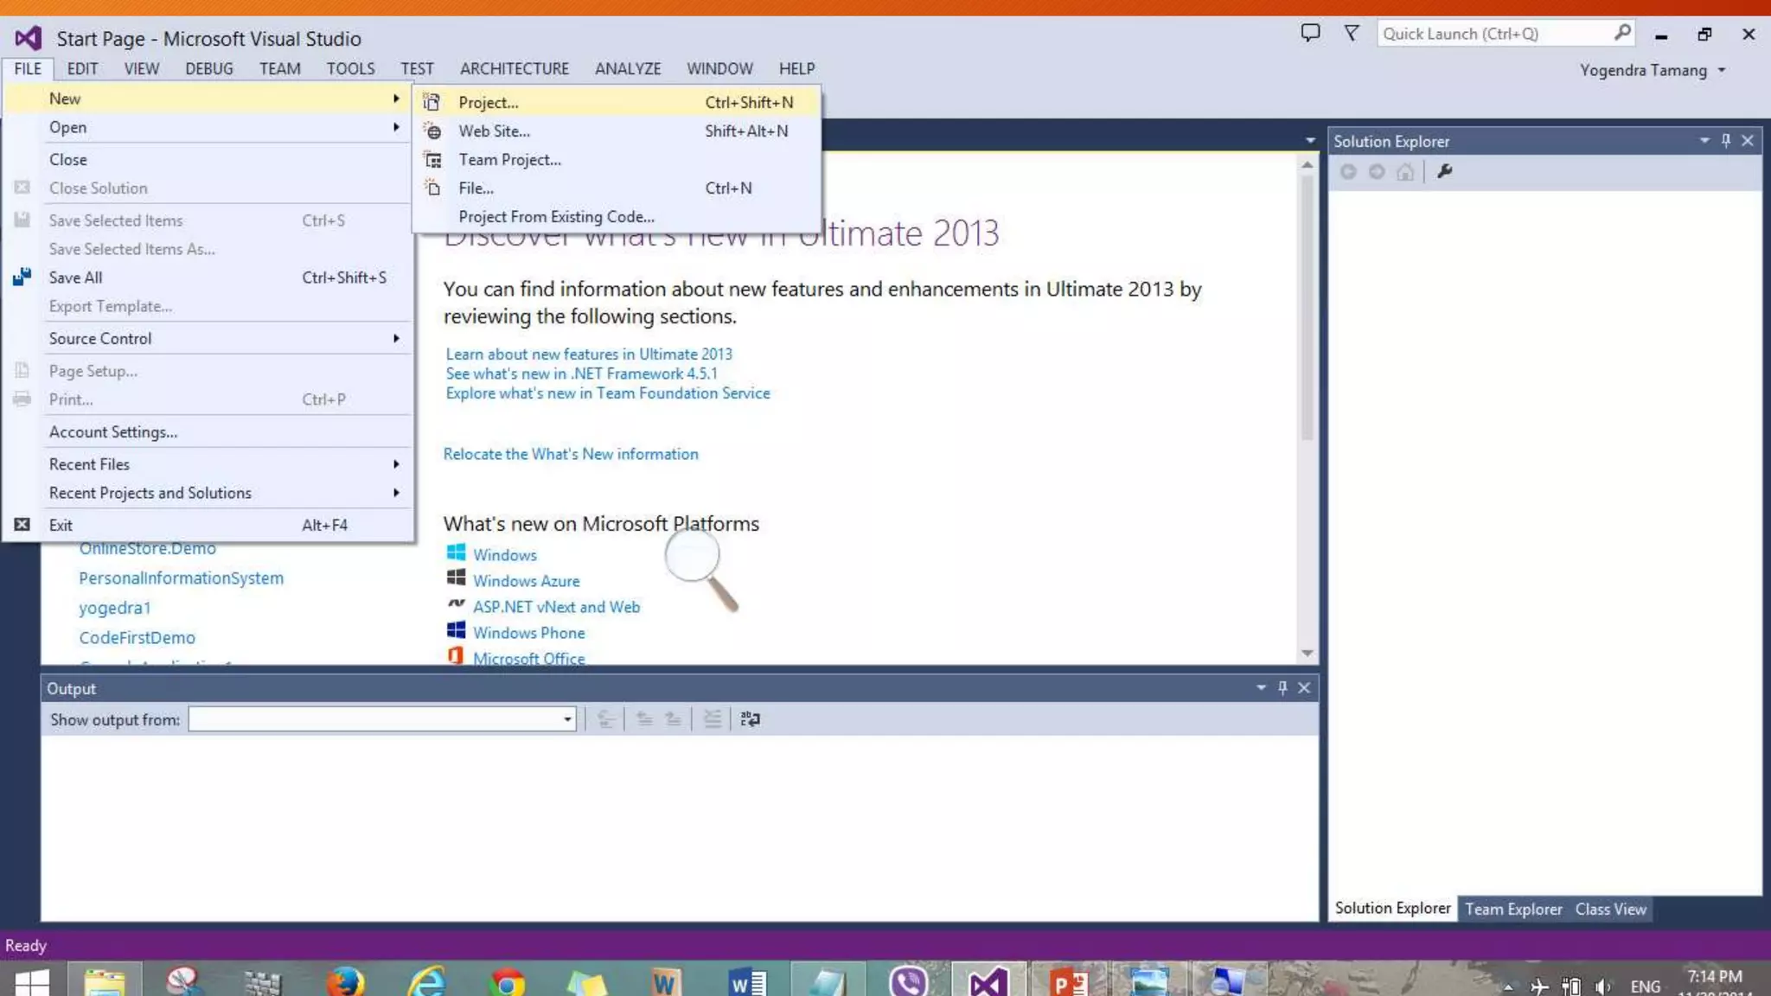The image size is (1771, 996).
Task: Click the Solution Explorer Home icon
Action: (1405, 172)
